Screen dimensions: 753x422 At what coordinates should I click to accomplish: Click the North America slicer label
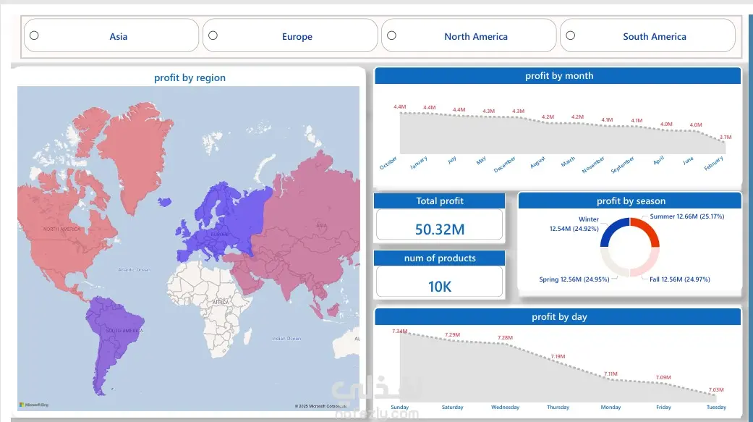click(x=475, y=36)
